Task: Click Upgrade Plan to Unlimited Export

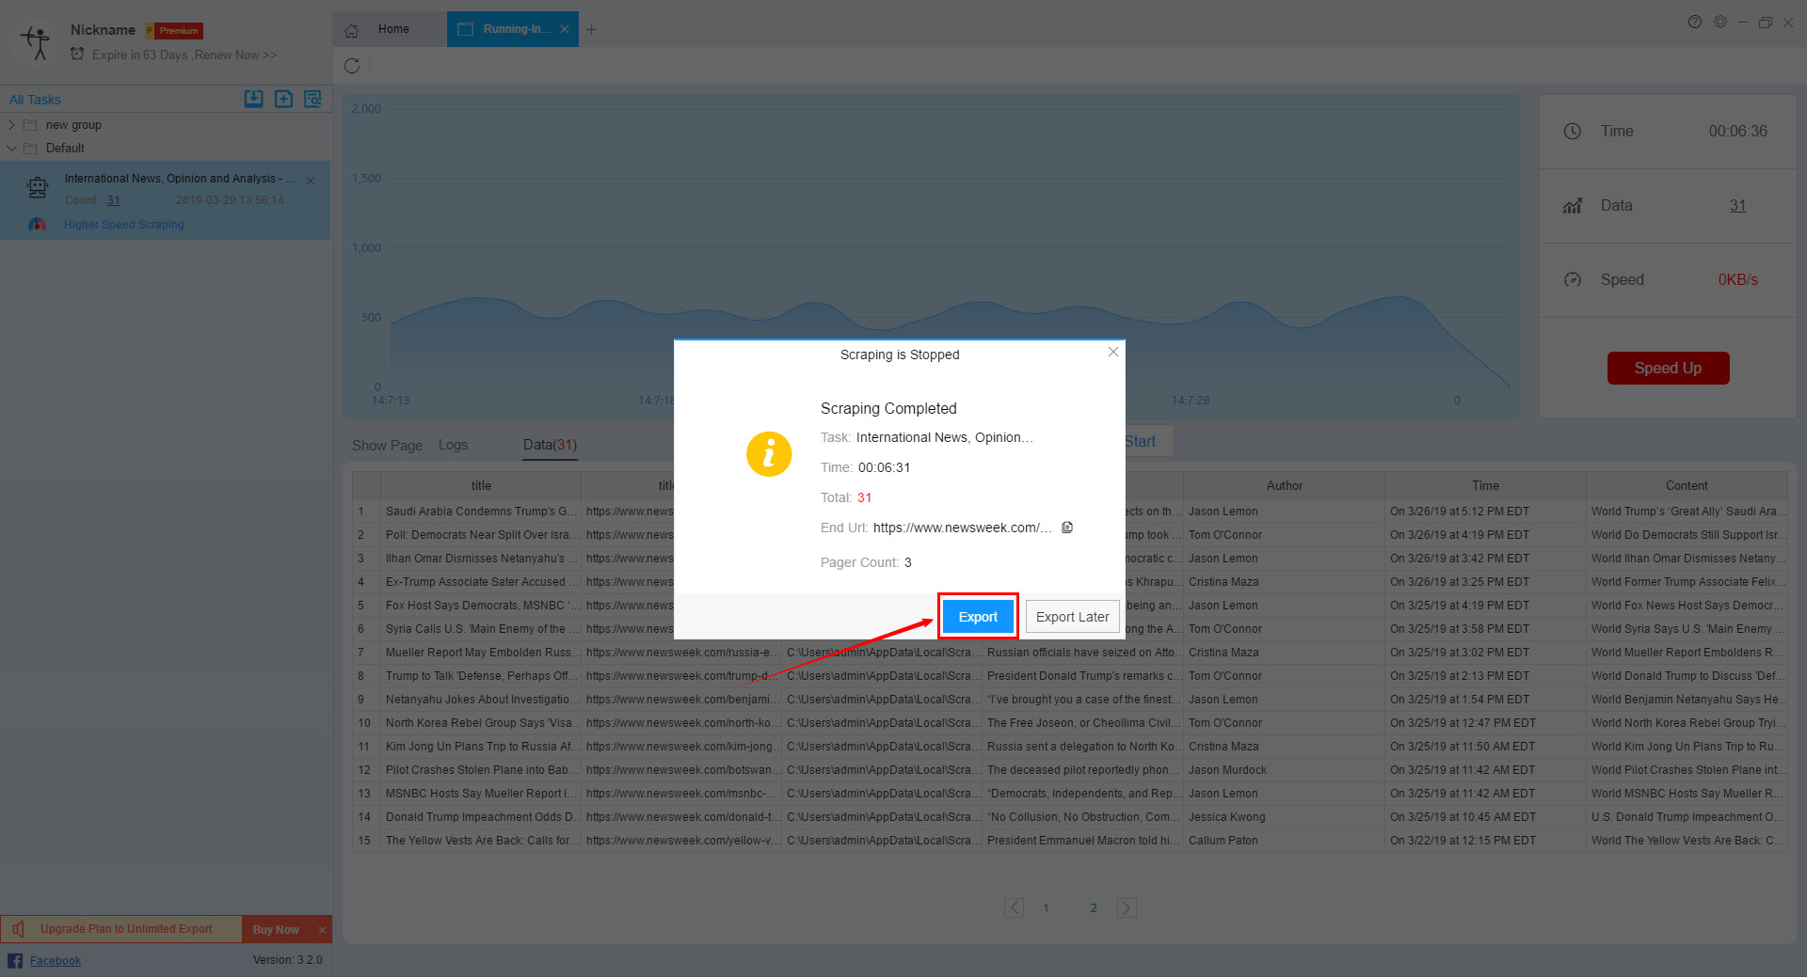Action: click(x=126, y=929)
